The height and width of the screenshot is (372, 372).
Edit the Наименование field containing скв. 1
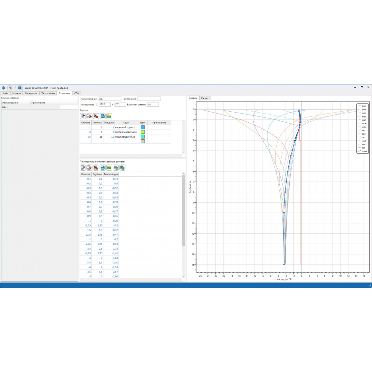110,99
